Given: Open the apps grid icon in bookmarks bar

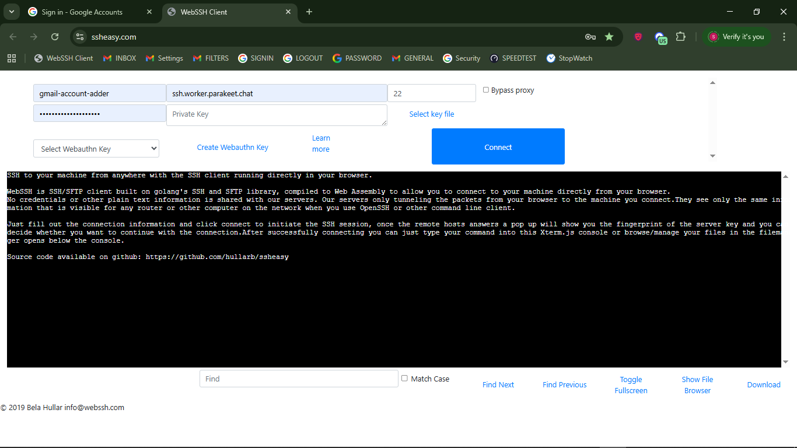Looking at the screenshot, I should [12, 58].
